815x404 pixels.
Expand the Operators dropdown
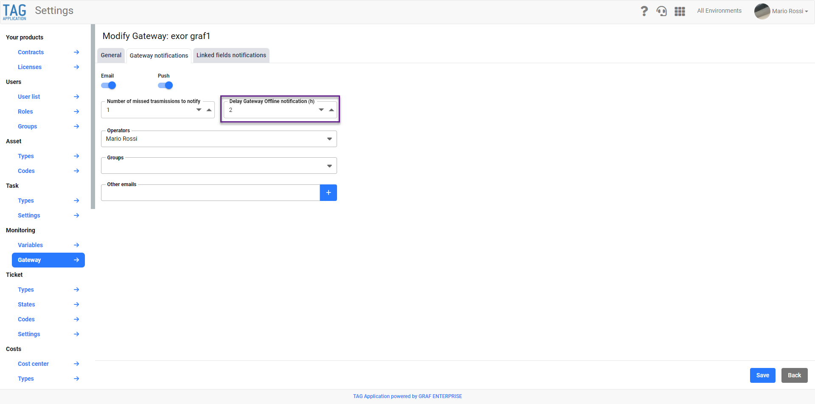point(329,139)
